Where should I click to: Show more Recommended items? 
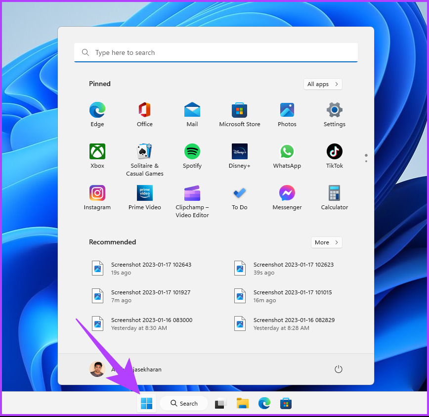click(x=326, y=242)
